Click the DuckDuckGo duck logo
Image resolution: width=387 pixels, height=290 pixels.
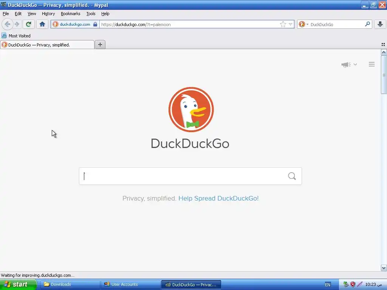(191, 110)
